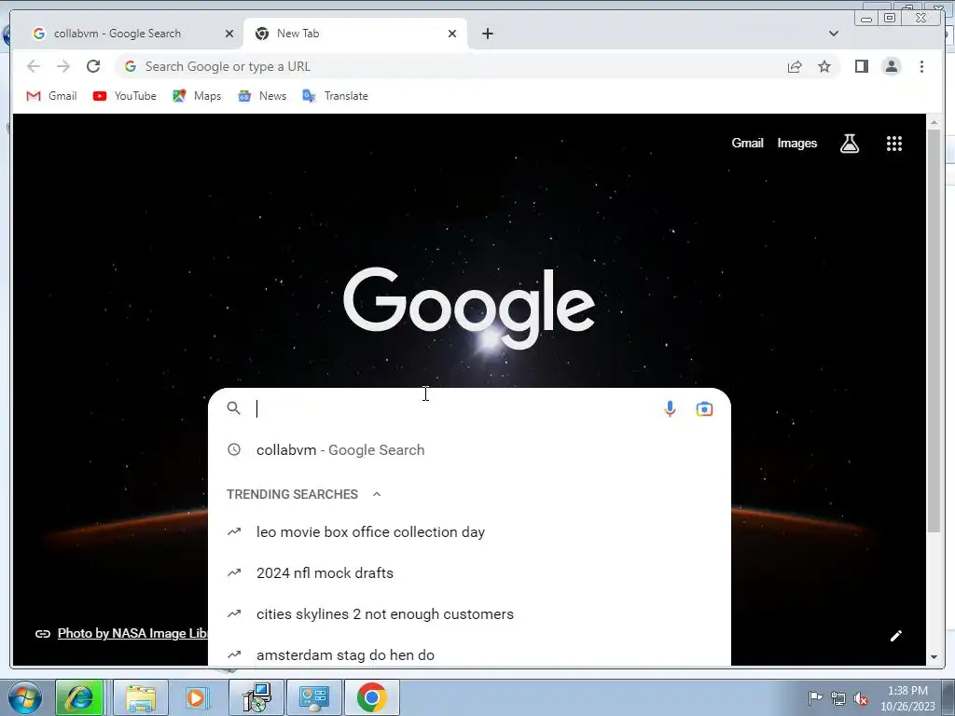955x716 pixels.
Task: Share this page using the share icon
Action: (x=795, y=66)
